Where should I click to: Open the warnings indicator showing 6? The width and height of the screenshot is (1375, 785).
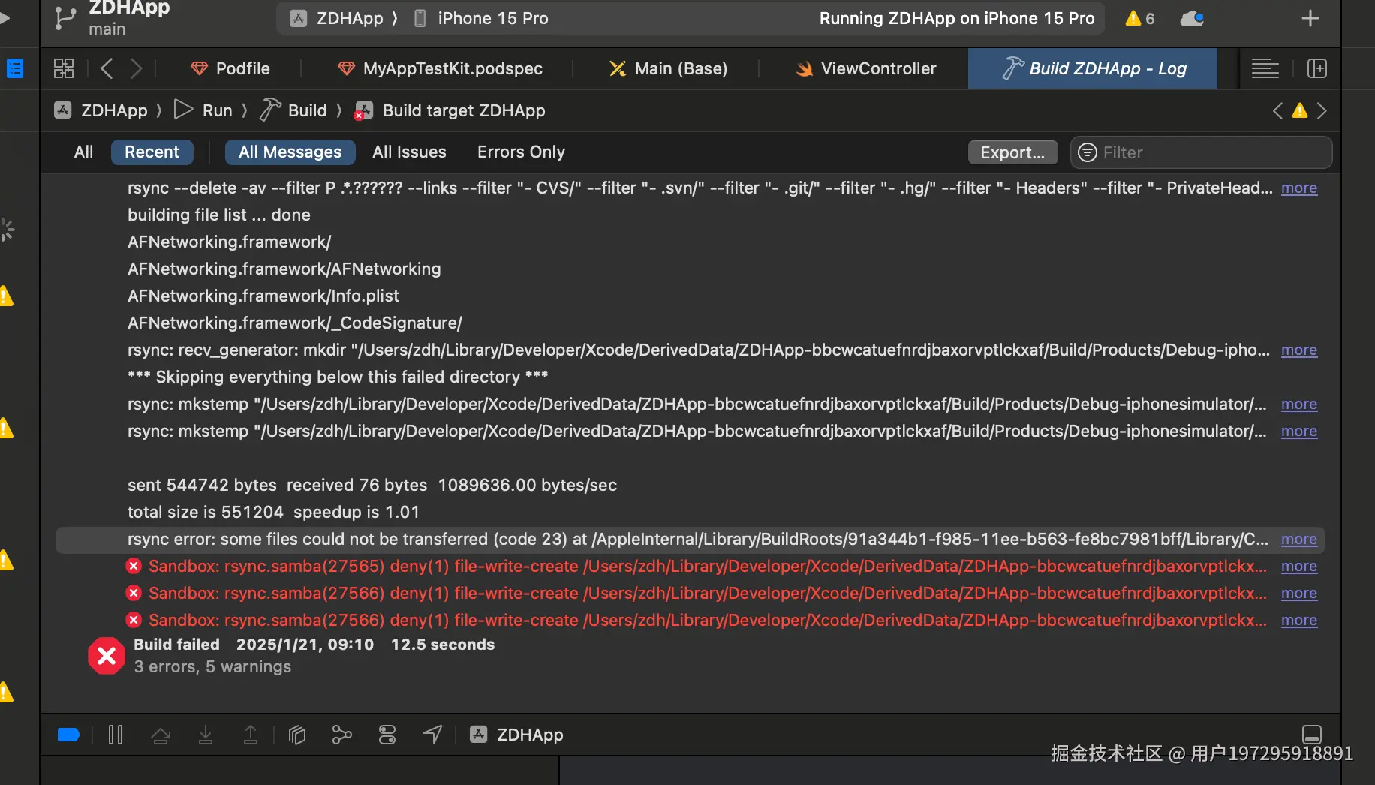point(1139,18)
